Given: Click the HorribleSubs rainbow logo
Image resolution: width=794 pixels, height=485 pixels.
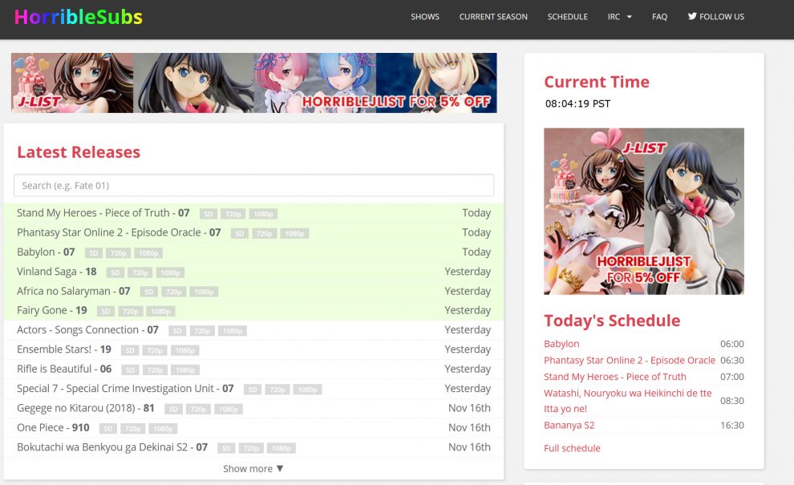Looking at the screenshot, I should coord(79,17).
